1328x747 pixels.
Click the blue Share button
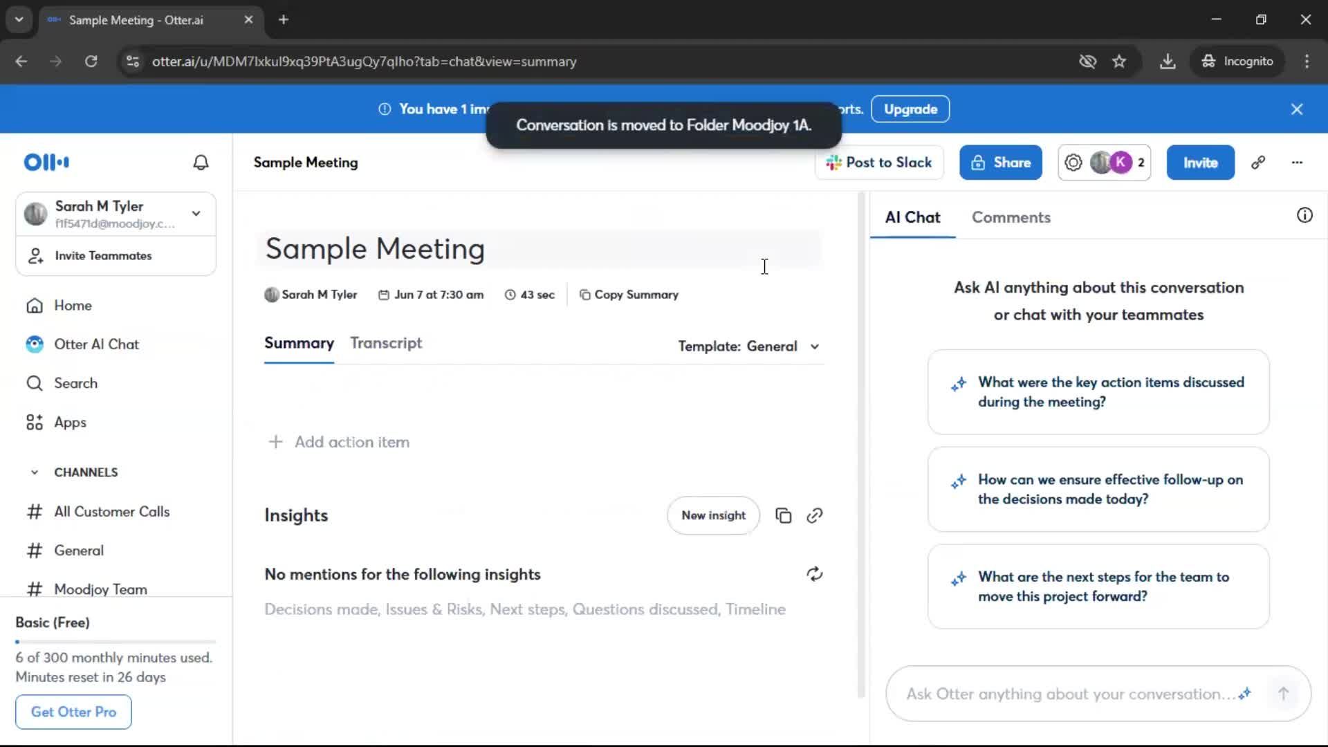point(1000,163)
